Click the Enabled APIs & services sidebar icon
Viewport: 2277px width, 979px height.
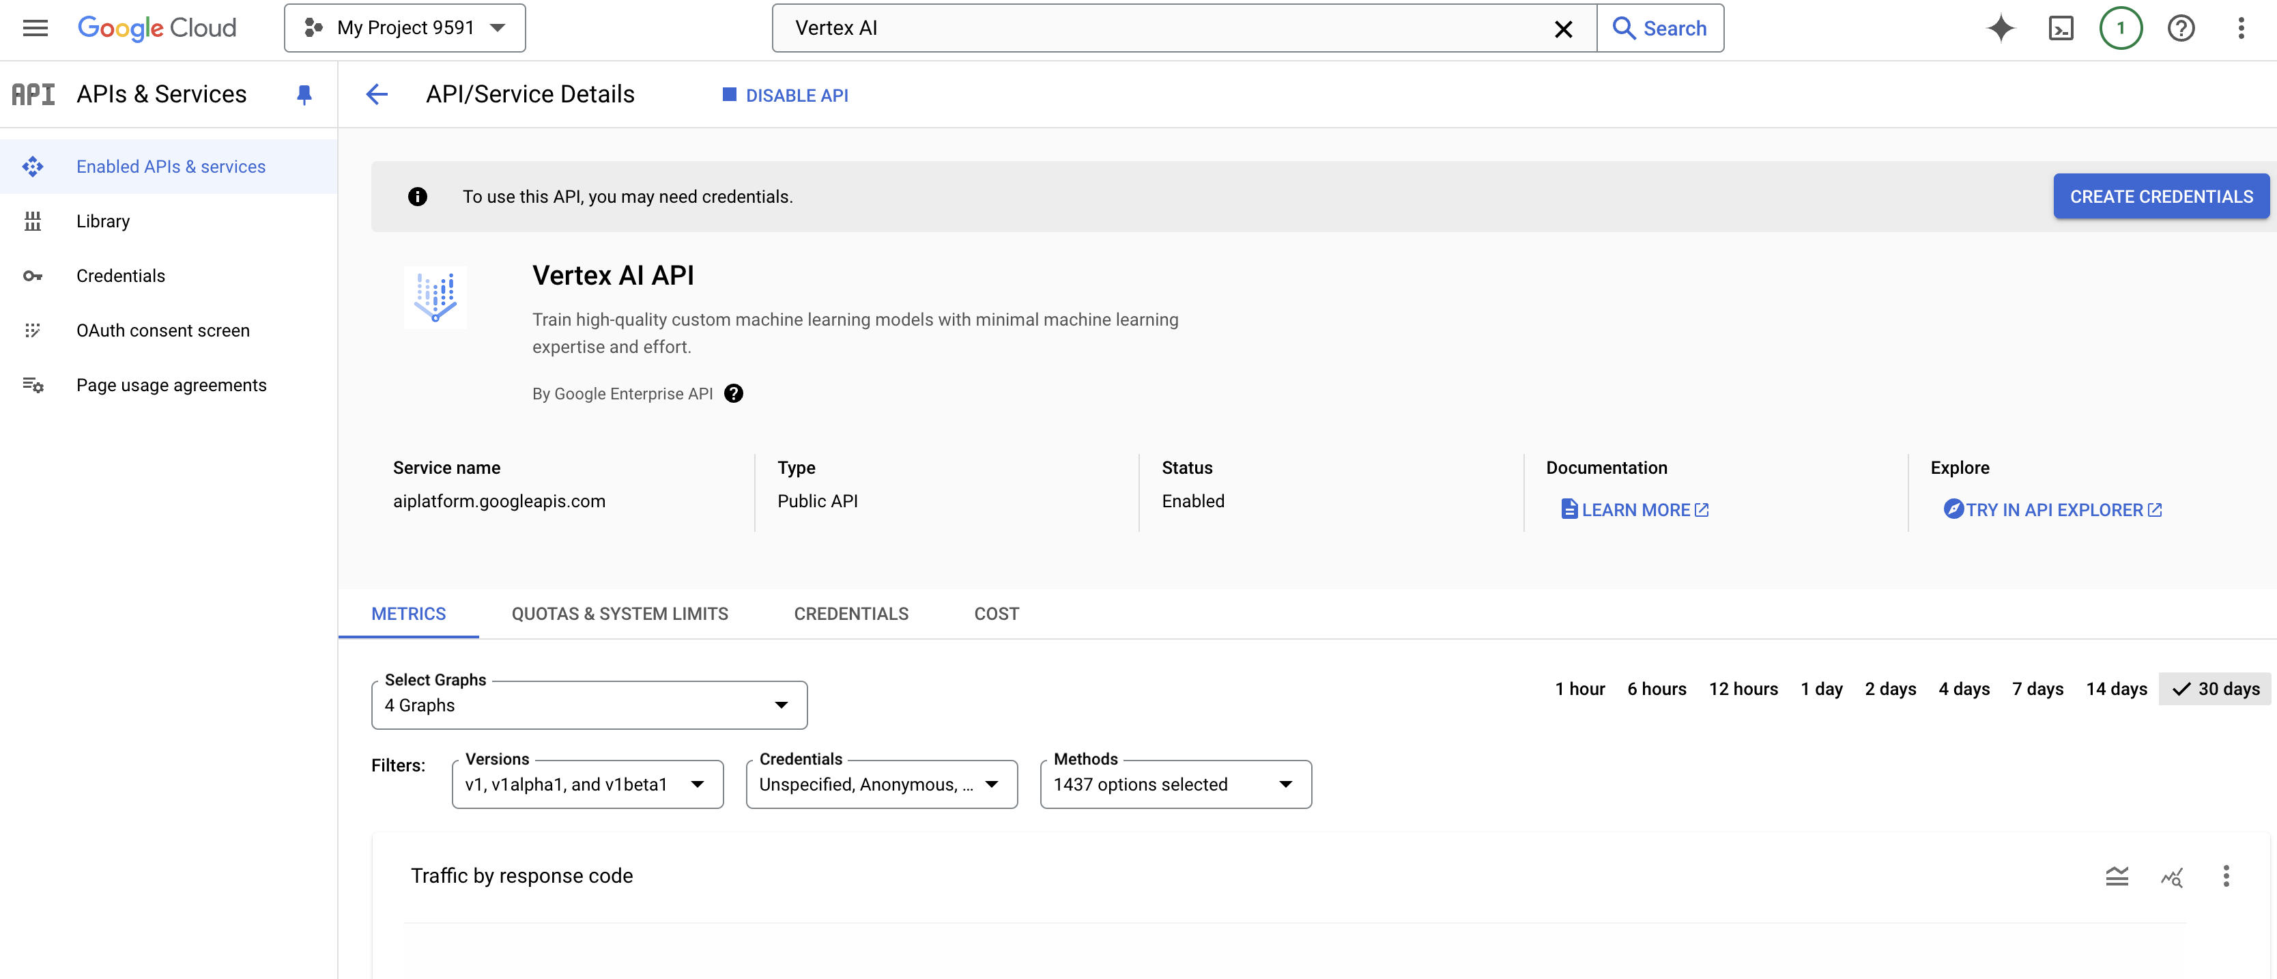pos(33,167)
